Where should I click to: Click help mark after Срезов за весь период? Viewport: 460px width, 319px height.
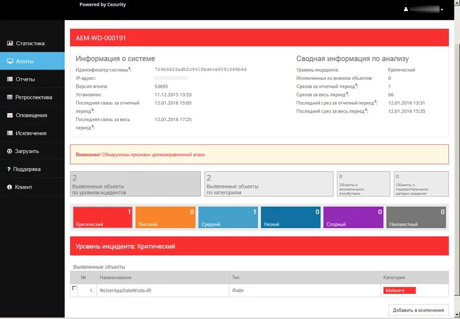tap(347, 93)
